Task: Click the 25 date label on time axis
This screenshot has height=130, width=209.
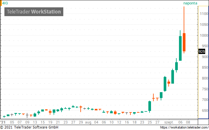Action: (x=150, y=122)
